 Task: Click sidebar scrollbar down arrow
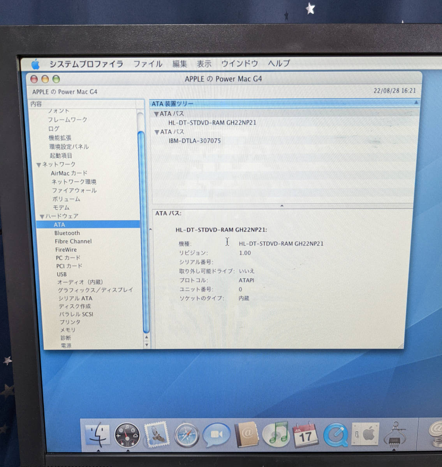[x=146, y=345]
